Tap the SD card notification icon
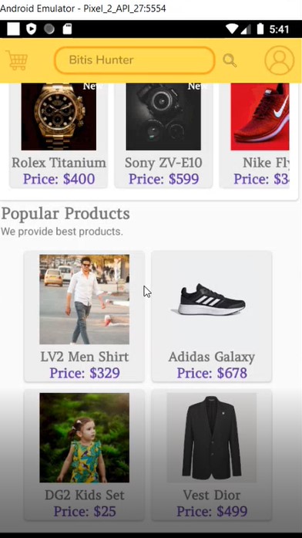 tap(67, 29)
